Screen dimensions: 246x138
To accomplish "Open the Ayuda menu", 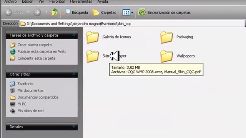I will 103,2.
